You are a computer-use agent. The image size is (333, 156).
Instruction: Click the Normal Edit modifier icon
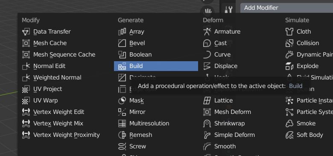click(x=26, y=66)
